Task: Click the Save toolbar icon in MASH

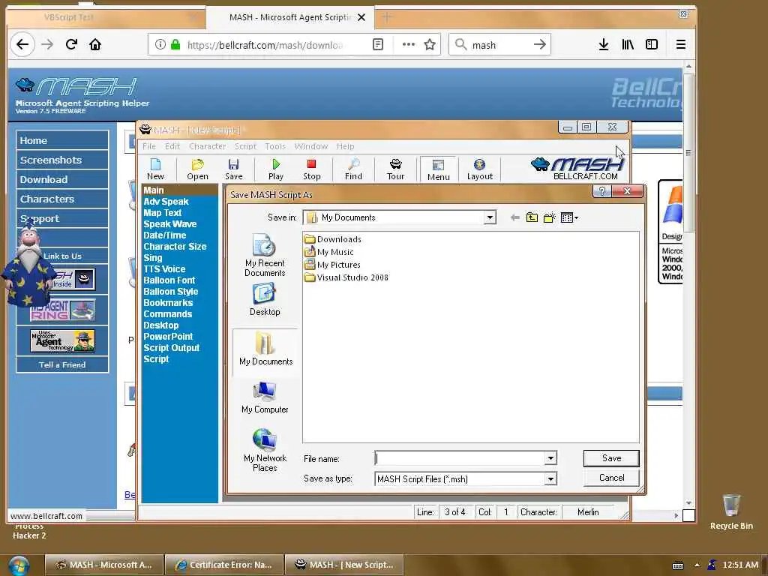Action: (234, 169)
